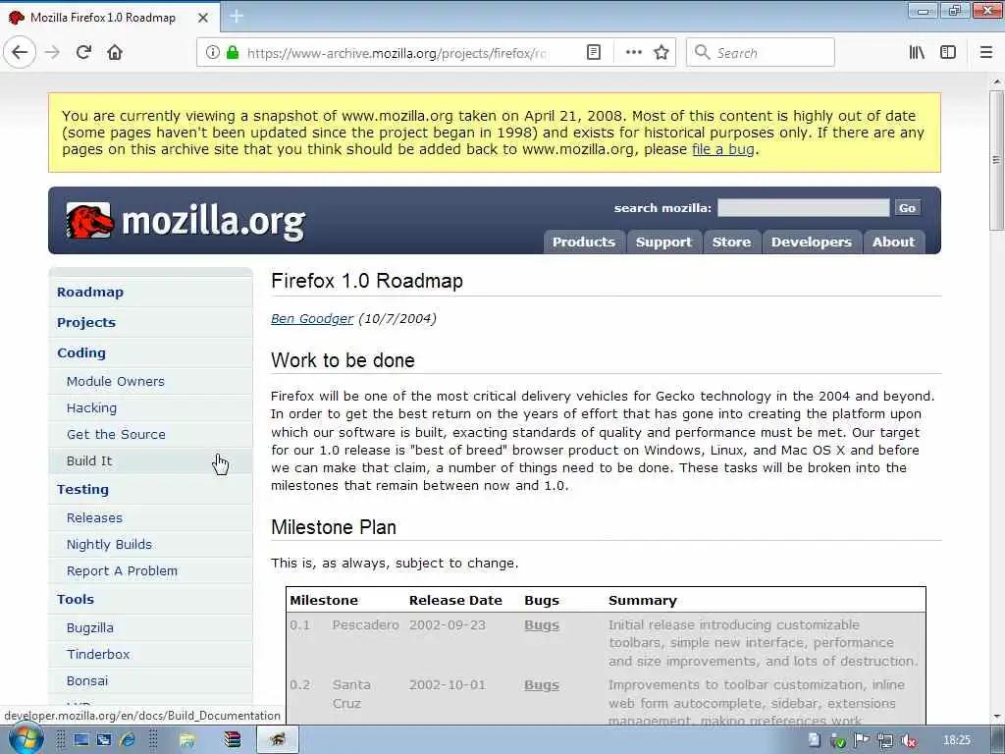Viewport: 1005px width, 754px height.
Task: Toggle Reader View icon in address bar
Action: tap(594, 53)
